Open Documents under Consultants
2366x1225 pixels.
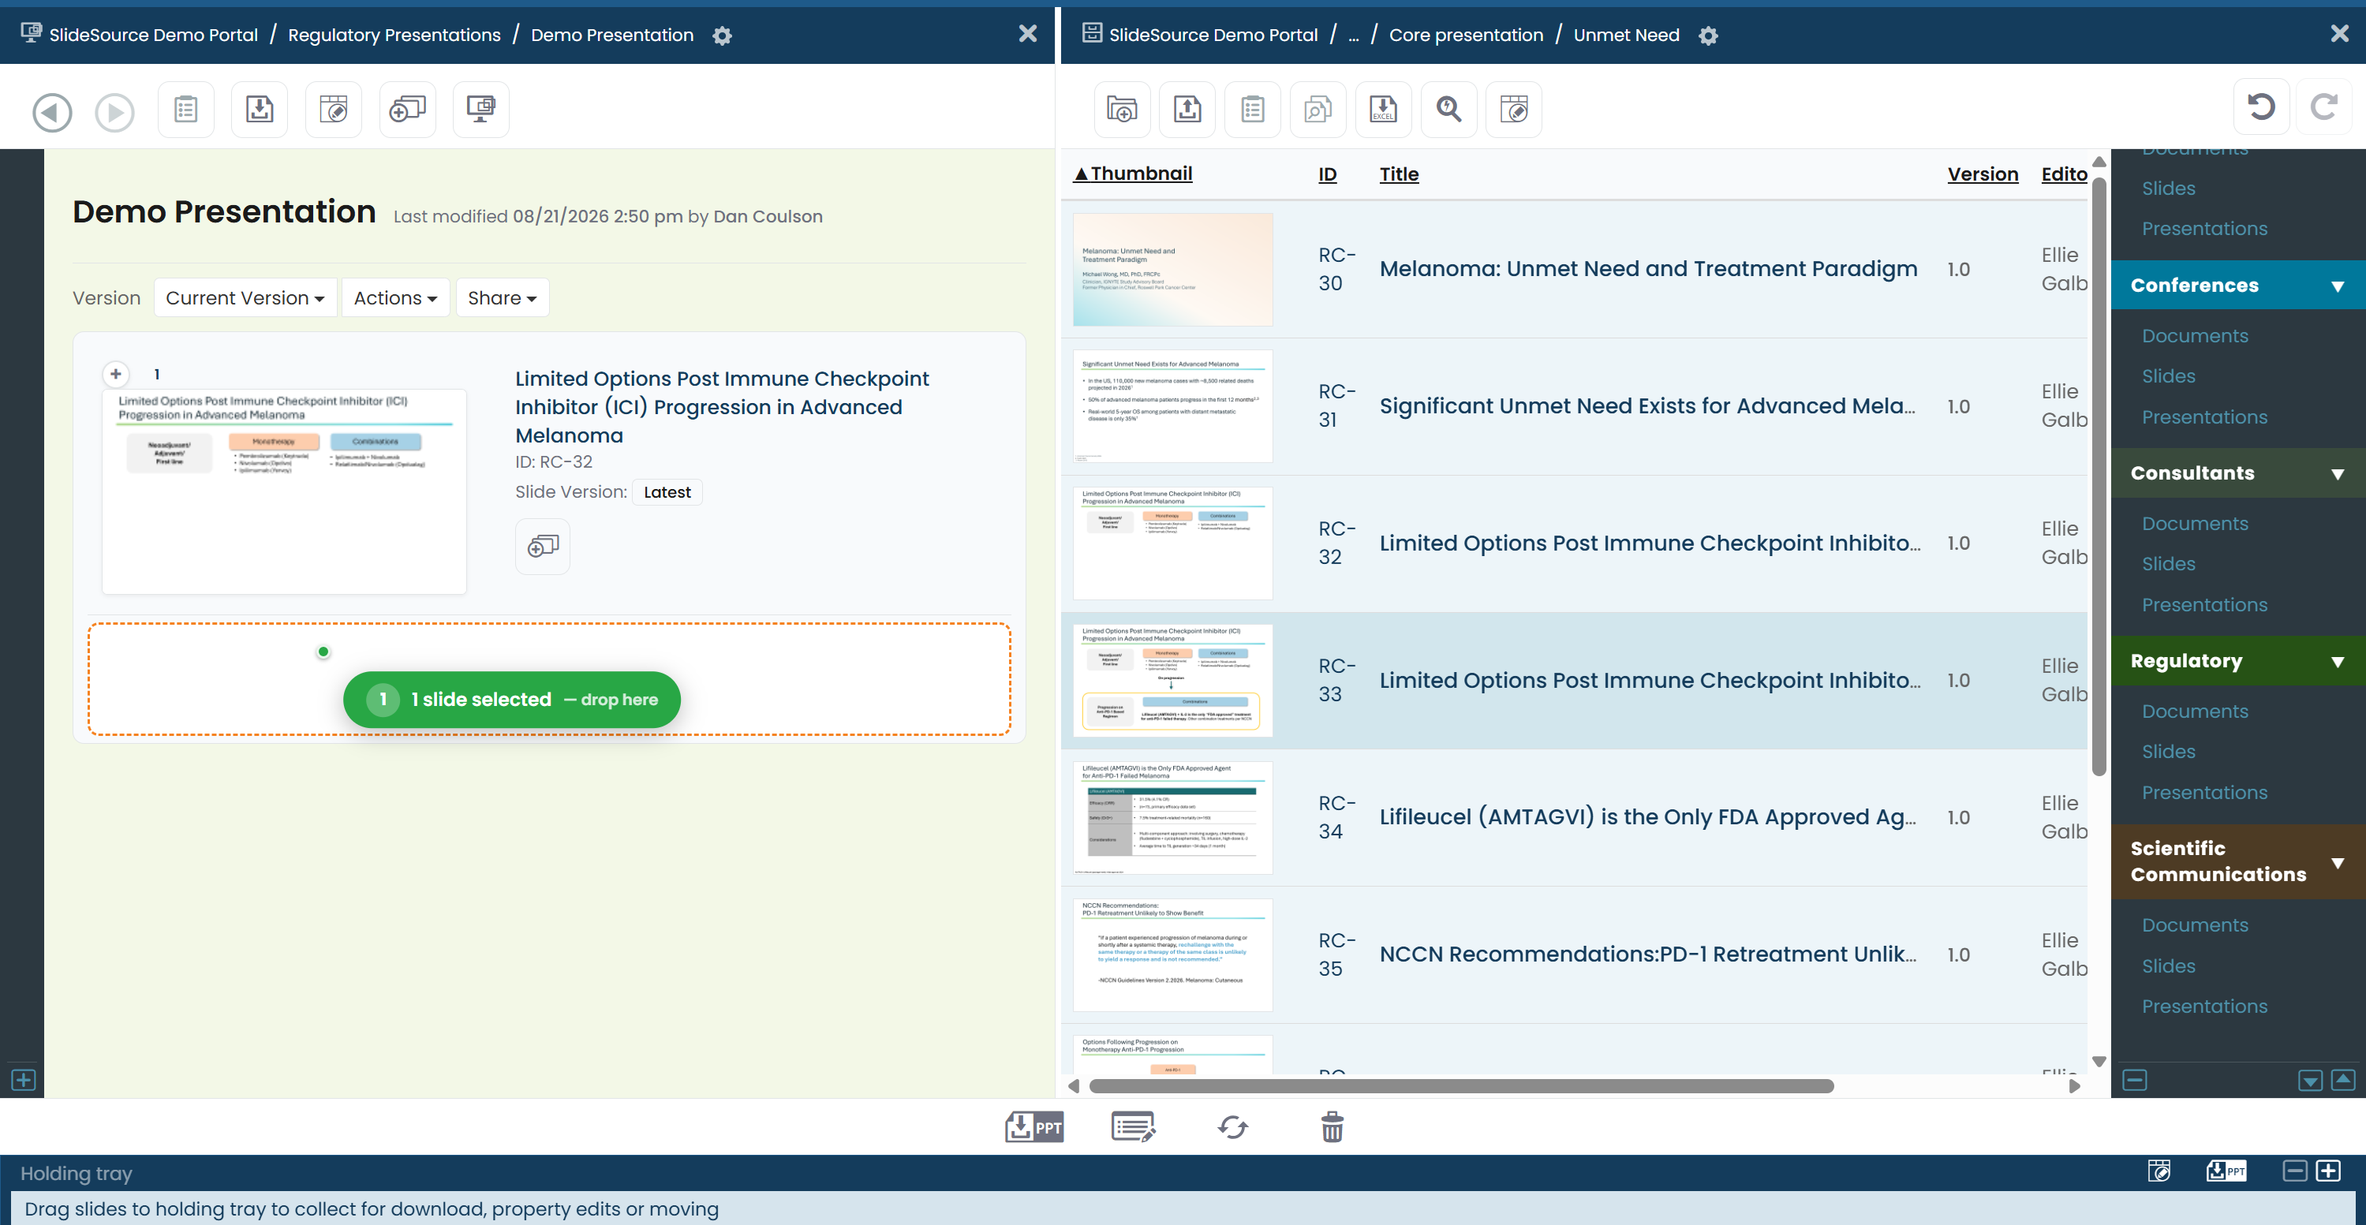pyautogui.click(x=2195, y=524)
